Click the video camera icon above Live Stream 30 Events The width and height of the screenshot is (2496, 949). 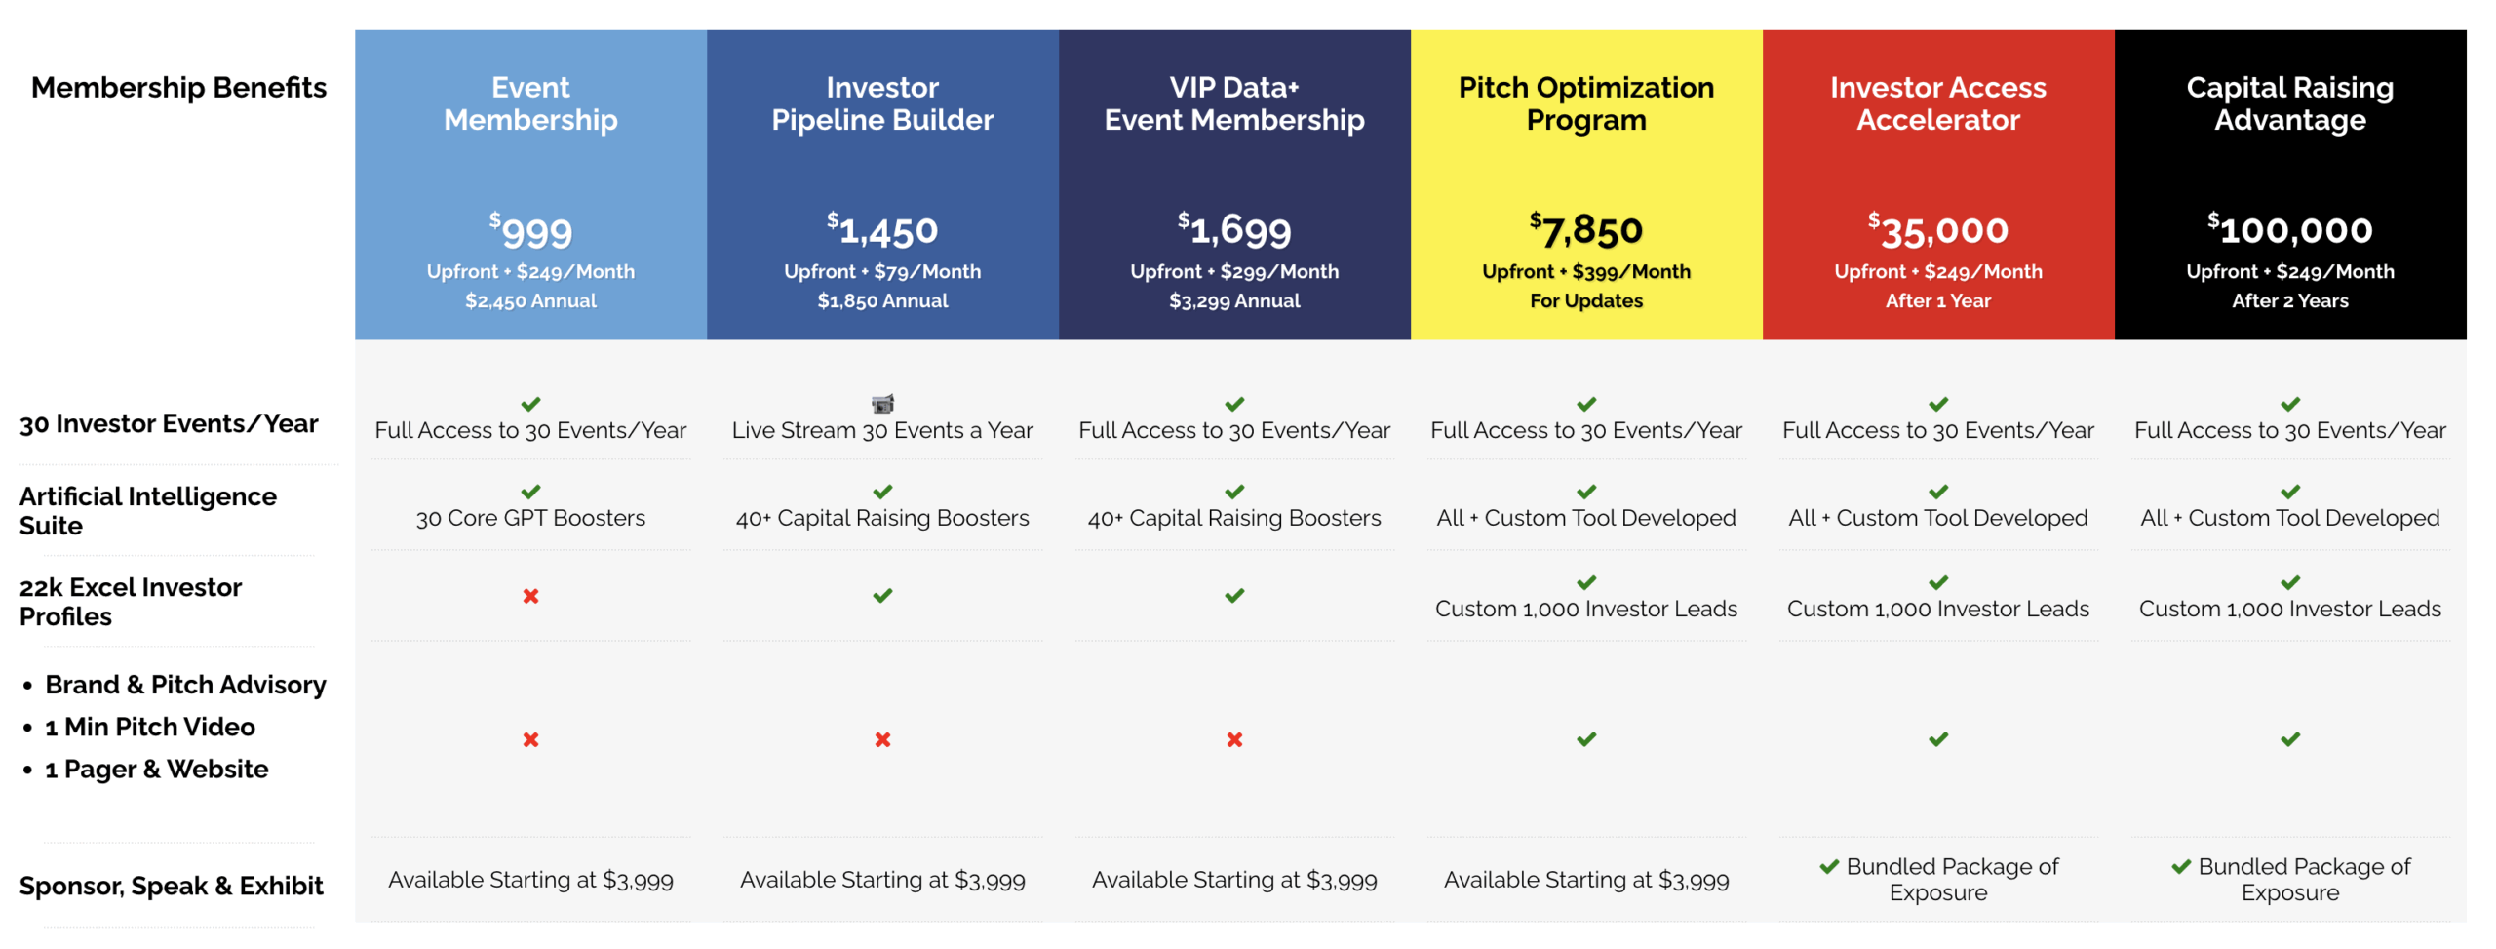(881, 404)
